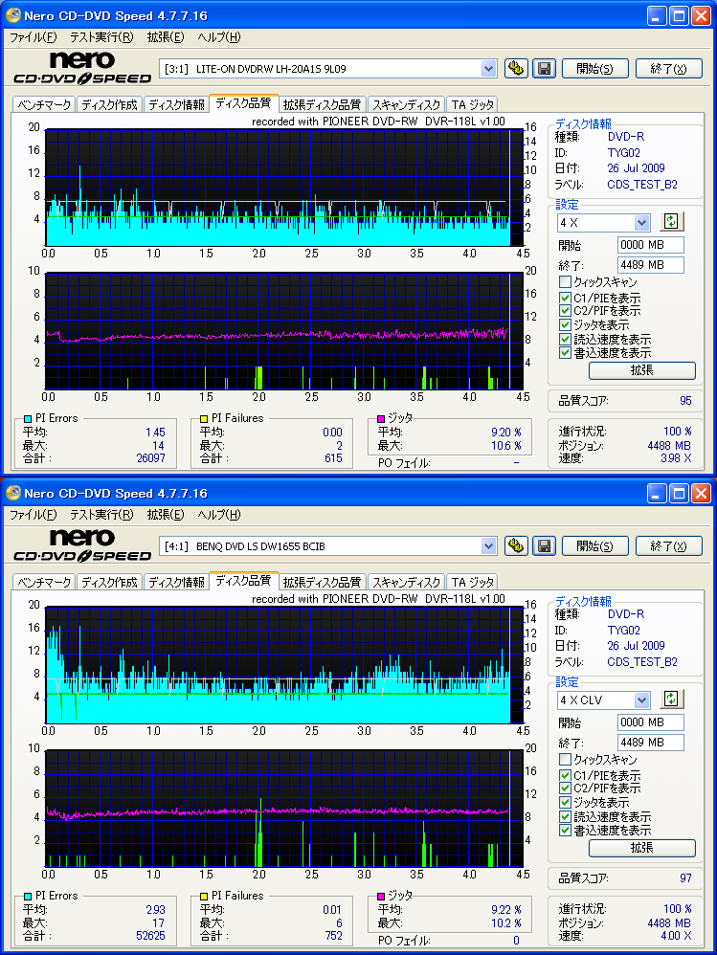Switch to TA ジッタ tab in top window

(473, 104)
